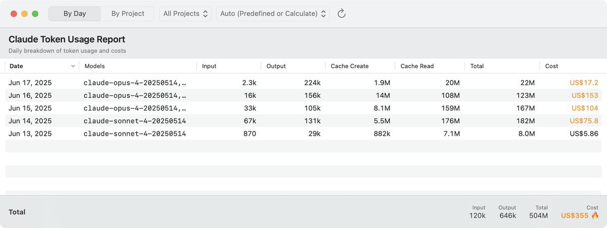Click the refresh icon in the toolbar

tap(341, 14)
